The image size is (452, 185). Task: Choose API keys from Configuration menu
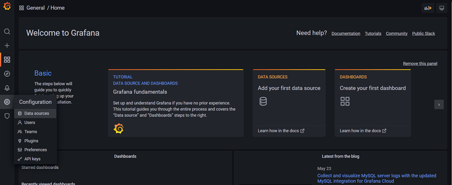coord(35,159)
